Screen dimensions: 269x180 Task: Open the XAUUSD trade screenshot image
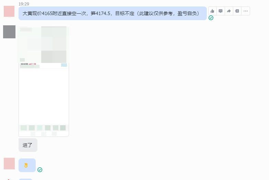click(44, 81)
